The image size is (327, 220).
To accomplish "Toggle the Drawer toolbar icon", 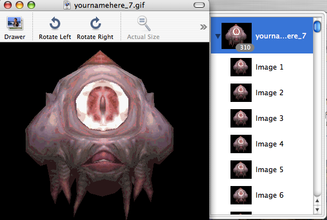I will point(15,23).
